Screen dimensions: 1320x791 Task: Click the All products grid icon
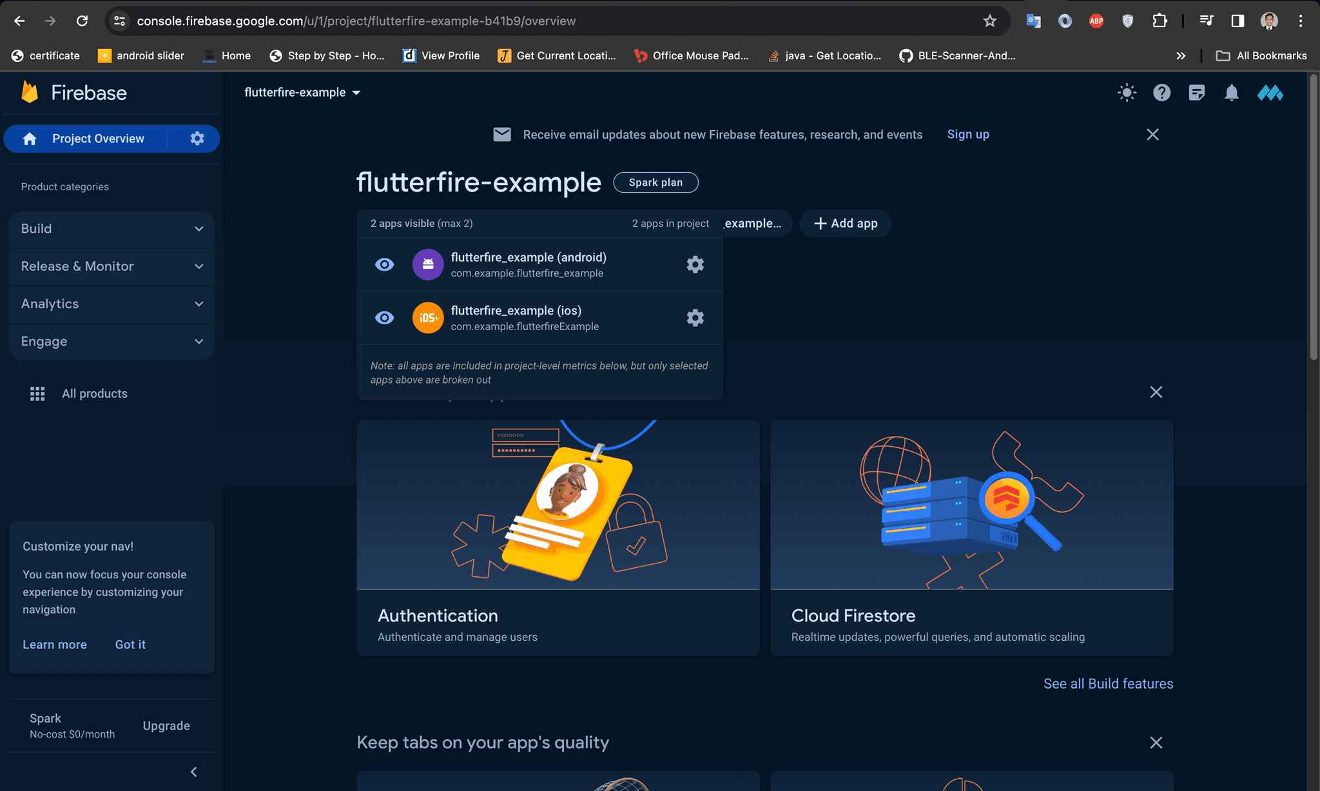pos(37,393)
